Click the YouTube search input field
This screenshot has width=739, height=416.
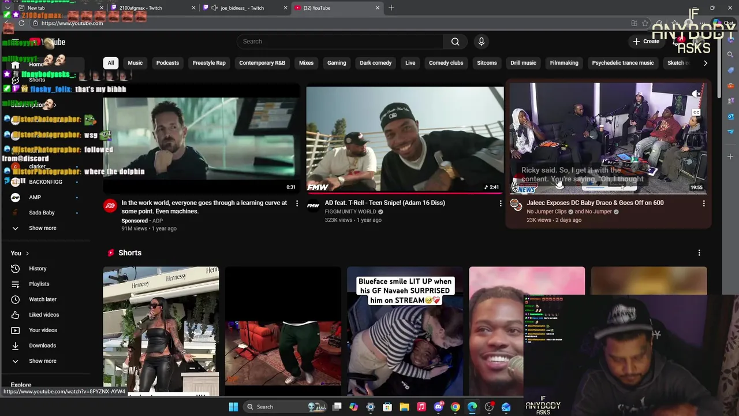(x=339, y=42)
